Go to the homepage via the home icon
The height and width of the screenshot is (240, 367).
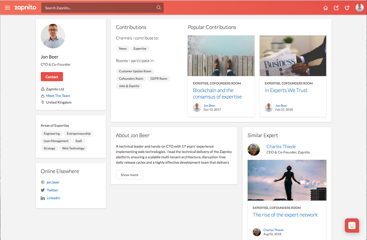coord(325,8)
